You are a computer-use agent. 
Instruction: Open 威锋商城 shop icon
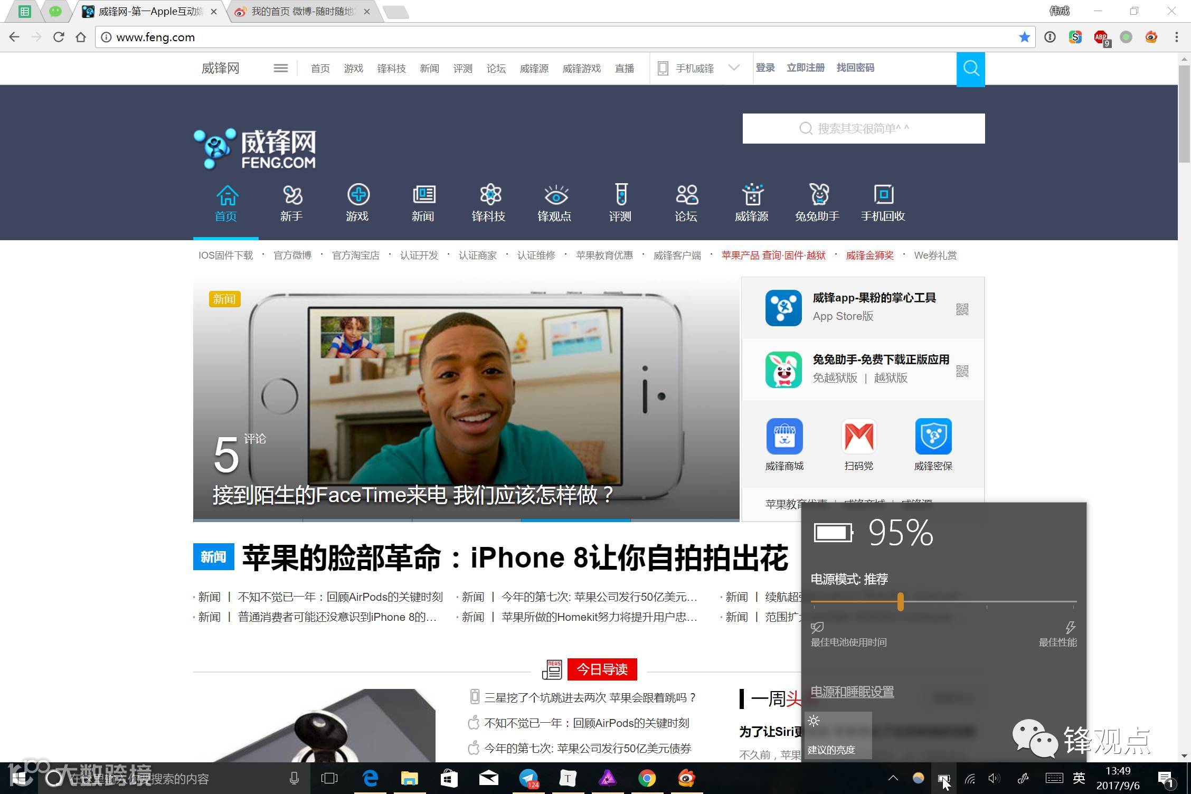784,437
